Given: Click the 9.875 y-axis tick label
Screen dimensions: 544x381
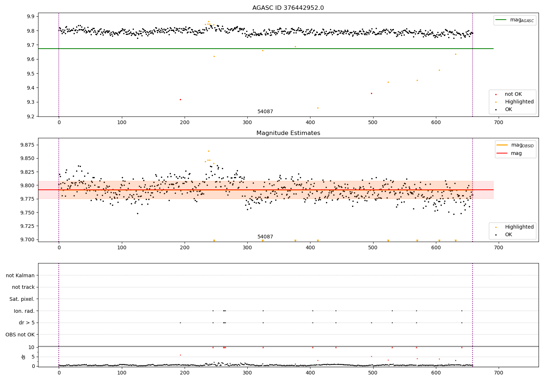Looking at the screenshot, I should click(x=28, y=145).
